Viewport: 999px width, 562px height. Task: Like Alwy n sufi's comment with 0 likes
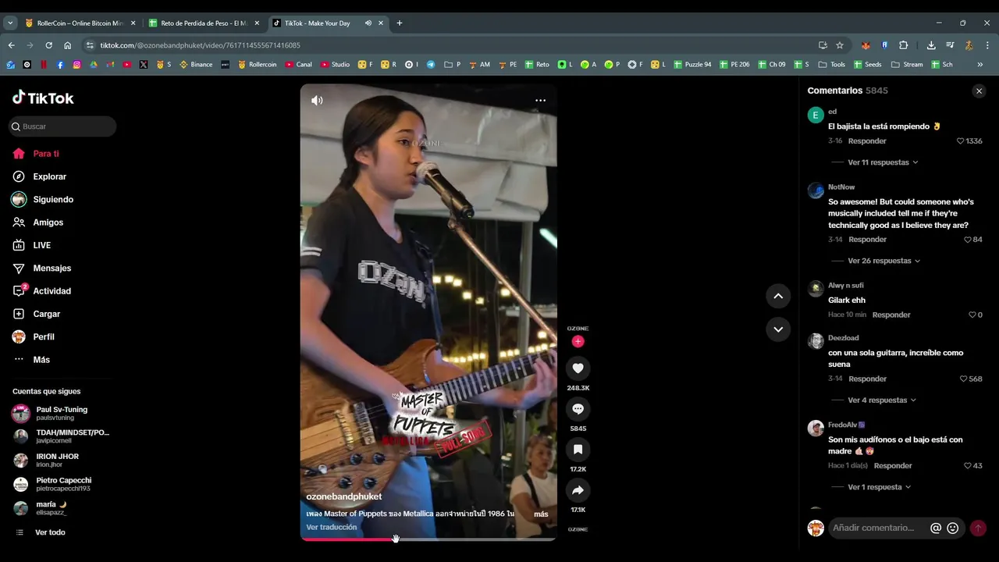[x=972, y=315]
